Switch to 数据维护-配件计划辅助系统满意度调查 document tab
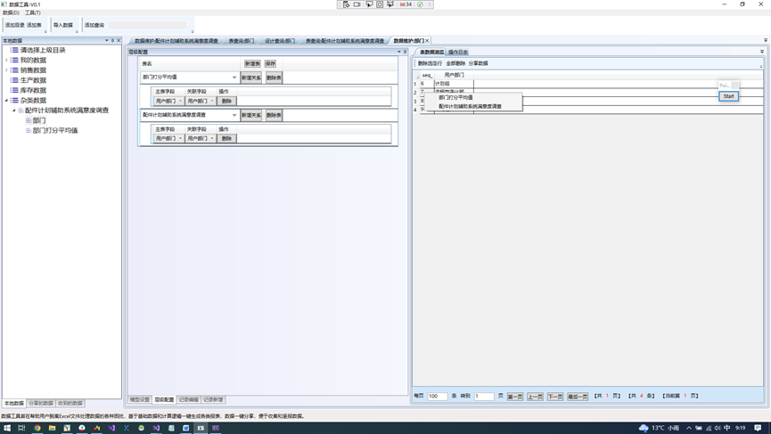 (176, 41)
